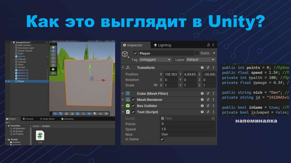
Task: Select Terrain in the Hierarchy
Action: [21, 68]
